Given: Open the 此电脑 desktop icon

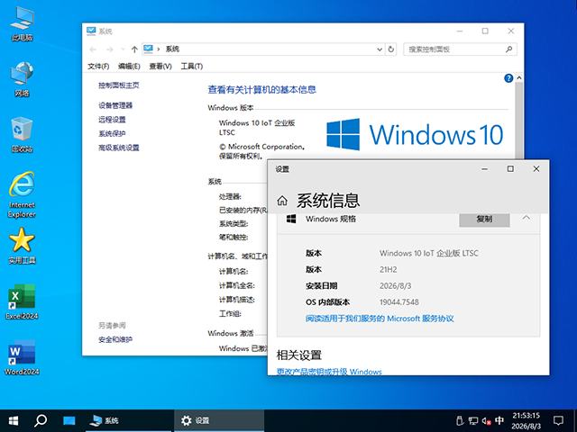Looking at the screenshot, I should 22,24.
